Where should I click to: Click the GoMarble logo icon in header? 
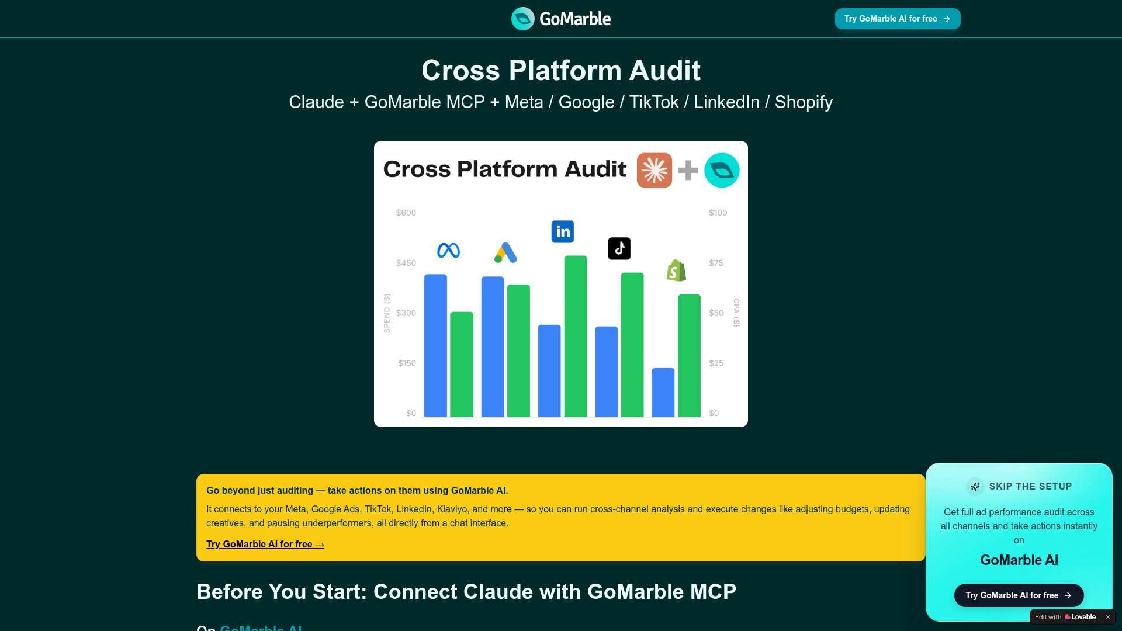[x=522, y=19]
